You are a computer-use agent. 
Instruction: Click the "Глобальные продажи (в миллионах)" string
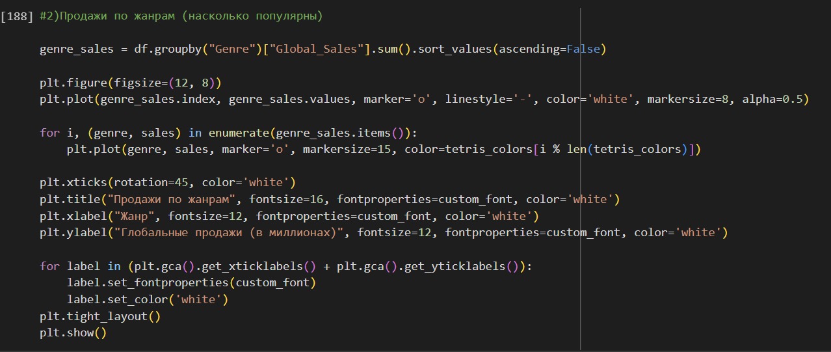pyautogui.click(x=229, y=232)
